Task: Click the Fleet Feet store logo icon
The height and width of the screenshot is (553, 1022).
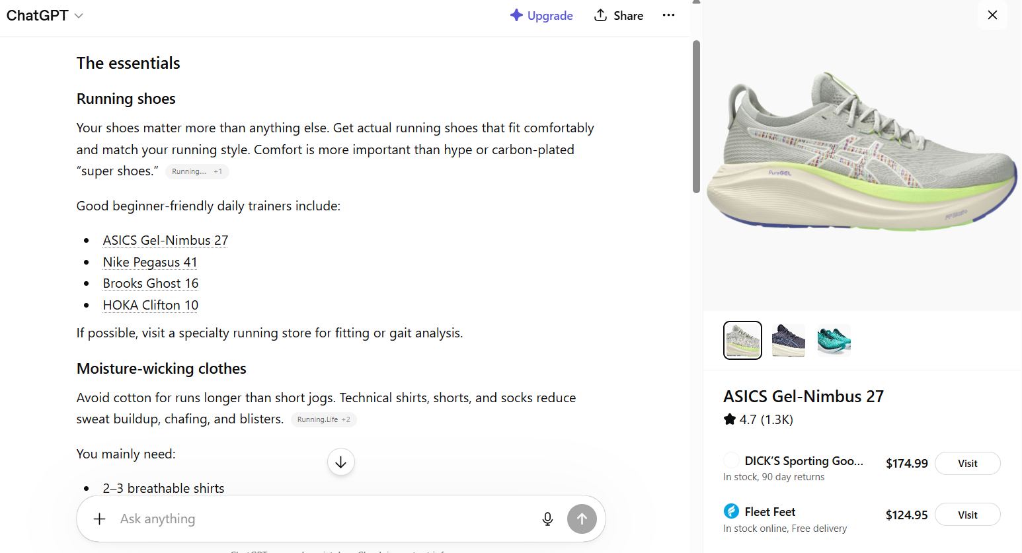Action: (731, 511)
